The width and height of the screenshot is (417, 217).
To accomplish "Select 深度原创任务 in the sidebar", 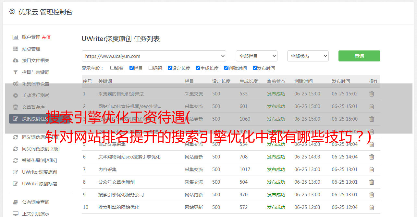I will point(40,119).
